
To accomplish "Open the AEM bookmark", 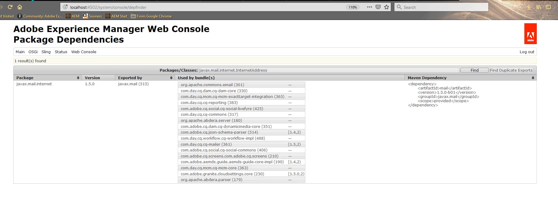I will 73,16.
